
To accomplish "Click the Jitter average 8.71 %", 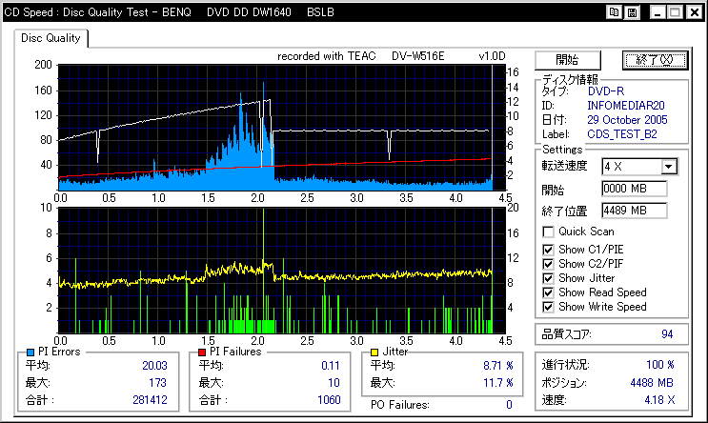I will point(498,366).
